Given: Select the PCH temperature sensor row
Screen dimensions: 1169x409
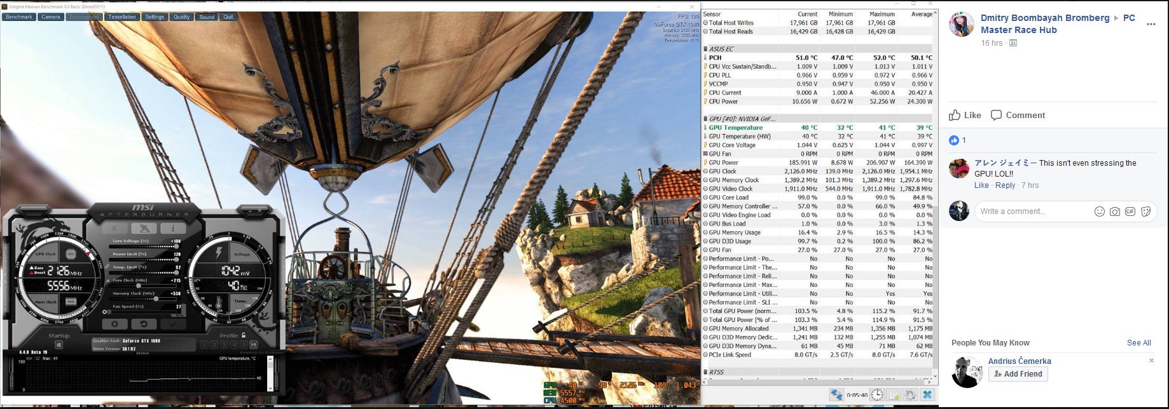Looking at the screenshot, I should (818, 58).
